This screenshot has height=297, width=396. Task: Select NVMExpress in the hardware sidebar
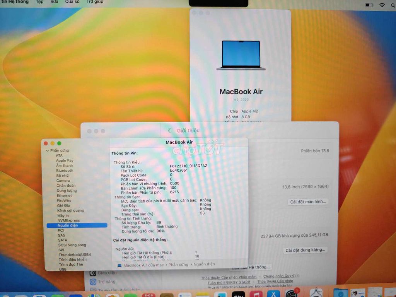68,220
